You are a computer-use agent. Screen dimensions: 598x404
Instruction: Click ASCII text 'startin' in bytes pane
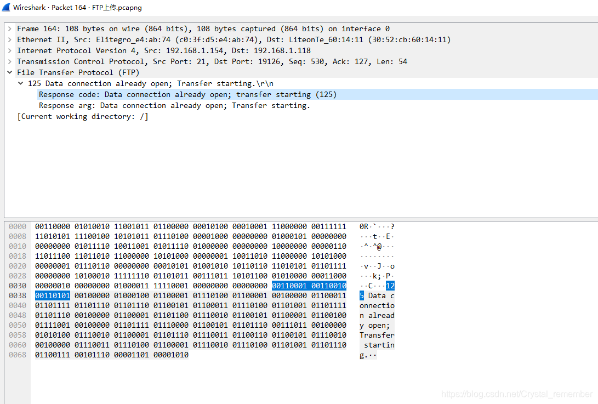coord(379,345)
